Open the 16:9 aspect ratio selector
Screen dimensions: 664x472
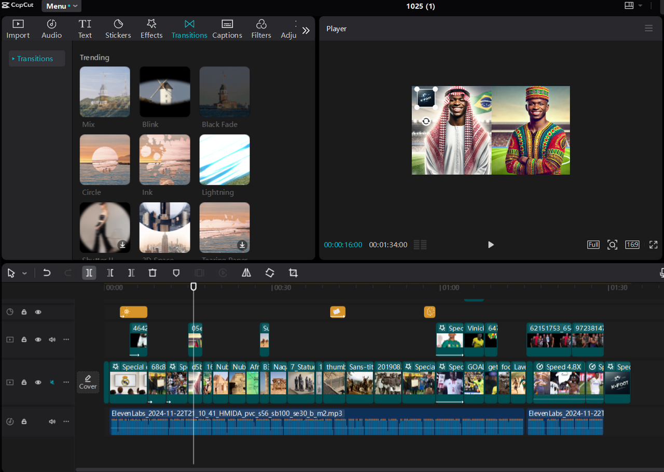click(x=632, y=245)
